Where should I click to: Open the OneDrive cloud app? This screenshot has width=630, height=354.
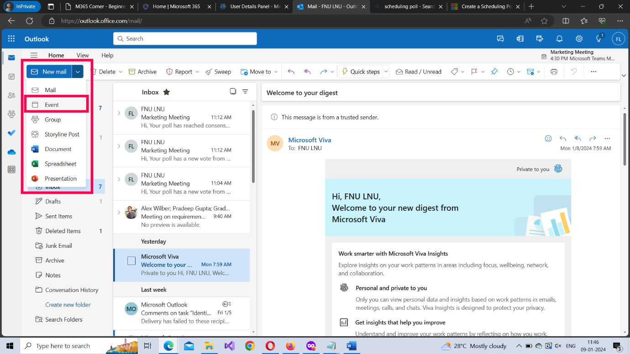pyautogui.click(x=11, y=152)
